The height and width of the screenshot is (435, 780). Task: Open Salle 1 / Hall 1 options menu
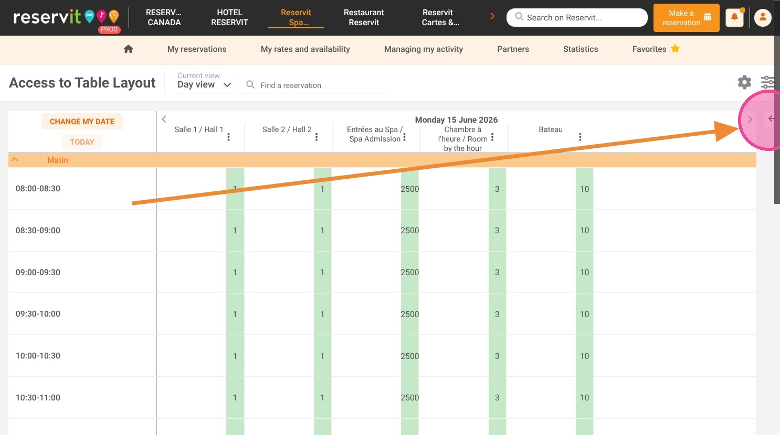click(228, 137)
